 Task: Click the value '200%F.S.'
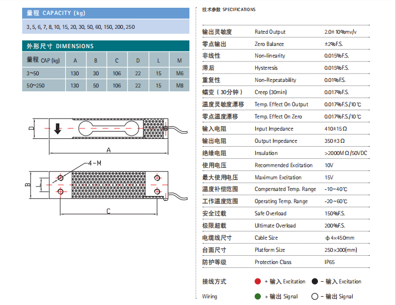[335, 225]
